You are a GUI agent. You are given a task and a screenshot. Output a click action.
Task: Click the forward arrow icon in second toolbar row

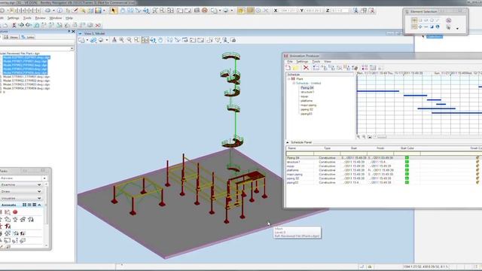point(21,25)
